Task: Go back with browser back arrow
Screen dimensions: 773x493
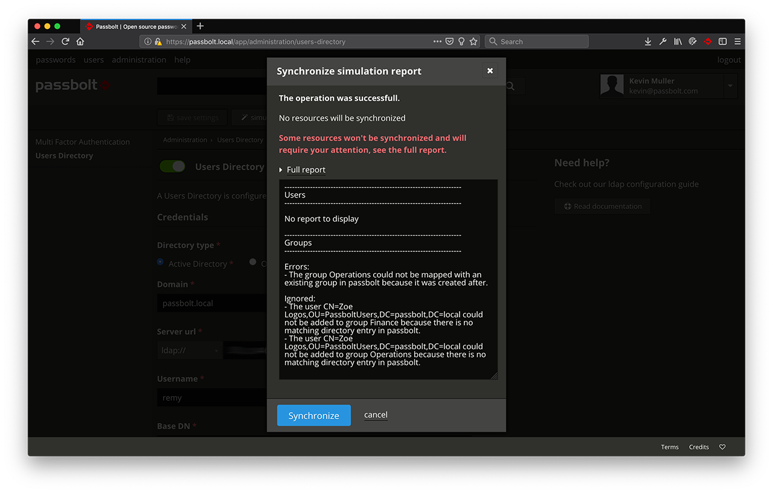Action: pyautogui.click(x=35, y=42)
